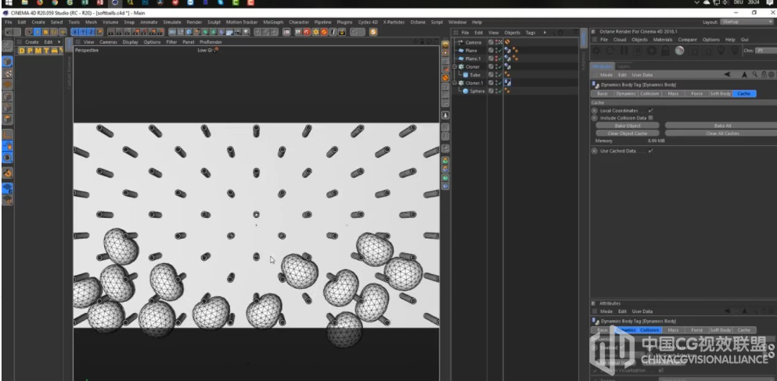This screenshot has height=381, width=777.
Task: Open Windows Start button
Action: click(9, 3)
